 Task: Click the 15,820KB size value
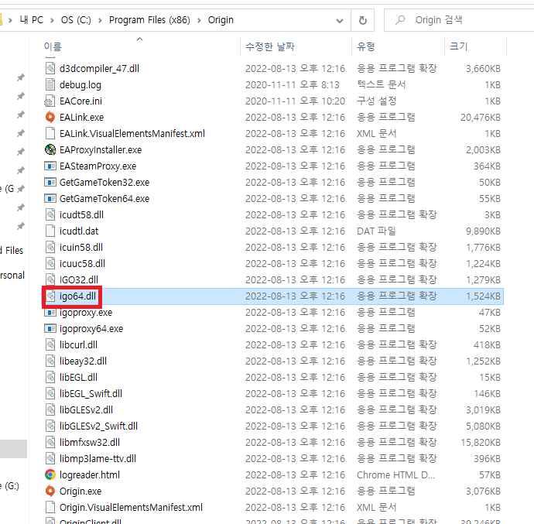(481, 443)
